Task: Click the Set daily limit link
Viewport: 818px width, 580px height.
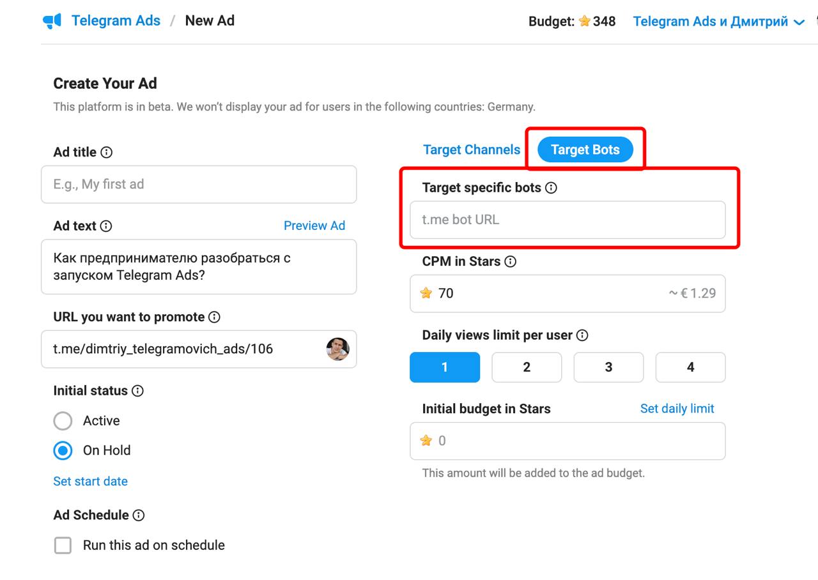Action: coord(677,409)
